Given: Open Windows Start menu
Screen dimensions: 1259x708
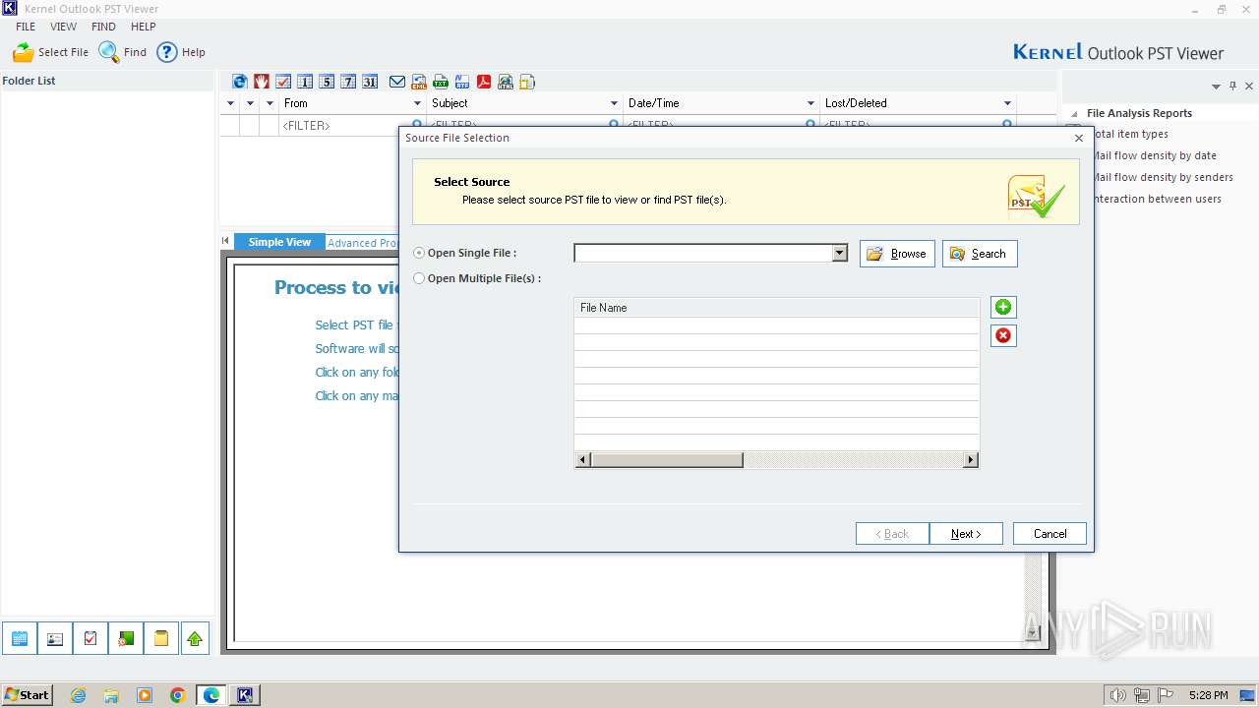Looking at the screenshot, I should tap(27, 694).
